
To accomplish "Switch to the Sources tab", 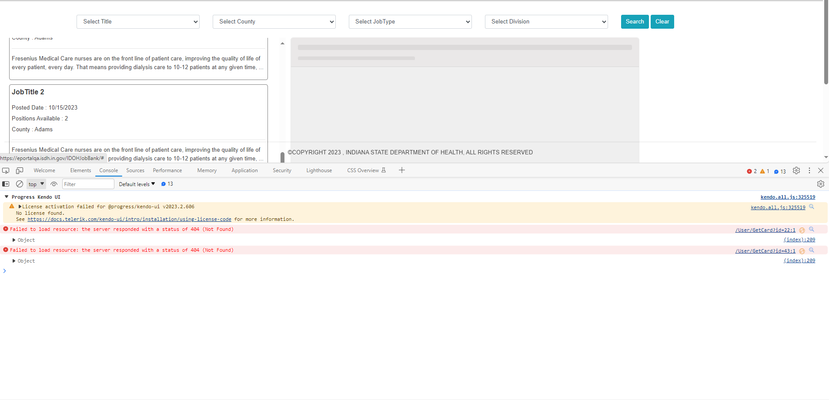I will (x=135, y=170).
